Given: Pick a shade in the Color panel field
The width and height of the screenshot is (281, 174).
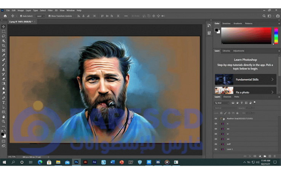Looking at the screenshot, I should (246, 36).
